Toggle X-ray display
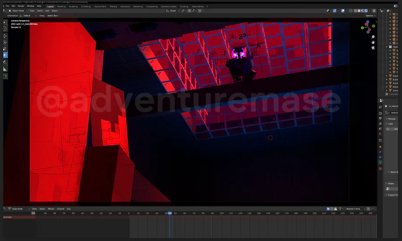The width and height of the screenshot is (402, 241). (x=351, y=11)
